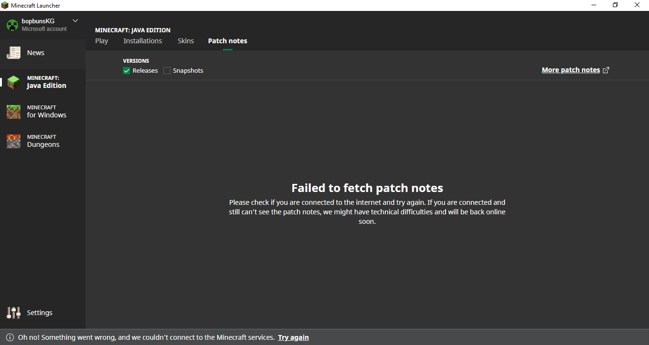Minimize the Minecraft Launcher window
Viewport: 649px width, 345px height.
pyautogui.click(x=594, y=5)
